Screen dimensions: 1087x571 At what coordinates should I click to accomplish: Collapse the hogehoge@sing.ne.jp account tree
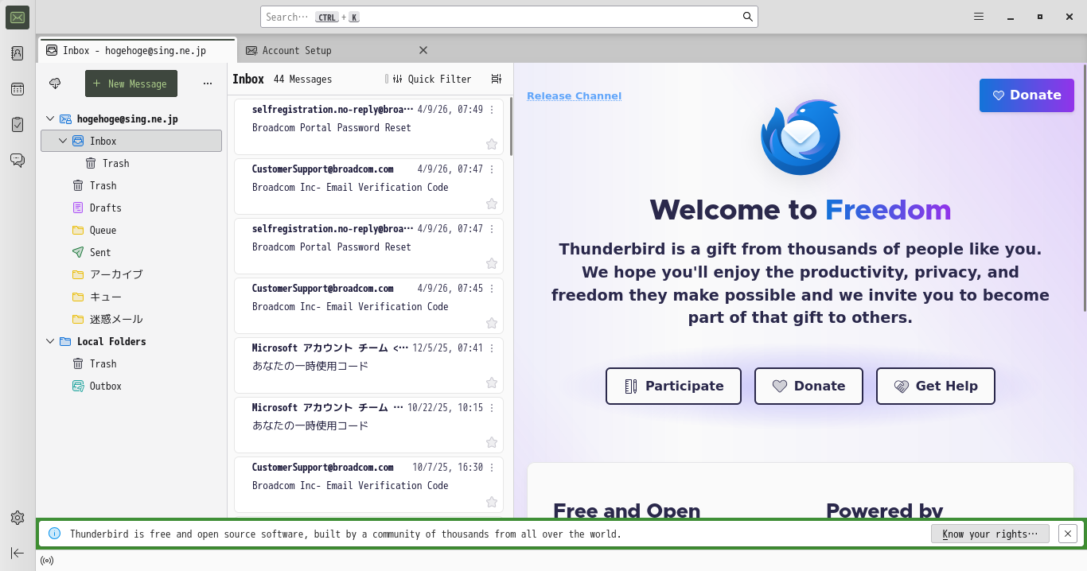click(50, 118)
